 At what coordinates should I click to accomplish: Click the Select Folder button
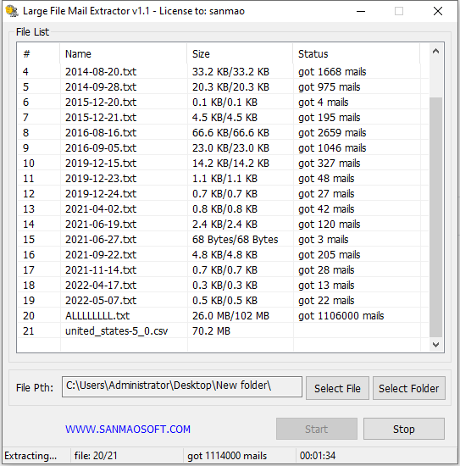click(x=409, y=388)
